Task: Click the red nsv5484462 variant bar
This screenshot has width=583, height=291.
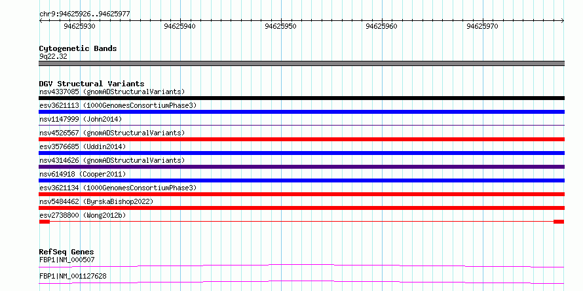Action: click(301, 208)
